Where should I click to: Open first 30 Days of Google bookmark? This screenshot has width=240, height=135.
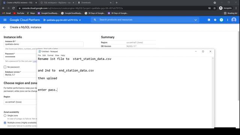95,13
